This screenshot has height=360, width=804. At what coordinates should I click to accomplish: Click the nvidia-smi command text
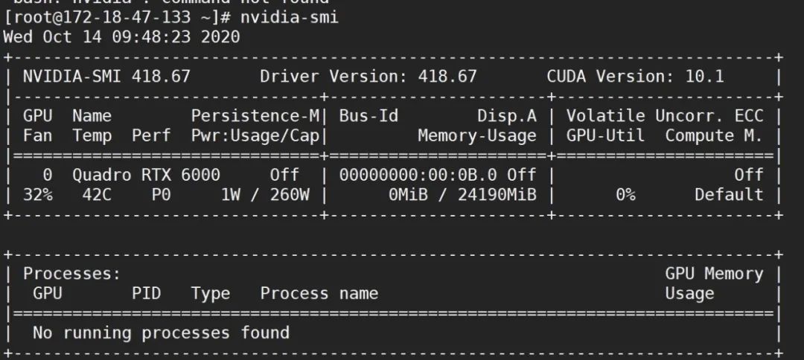289,17
